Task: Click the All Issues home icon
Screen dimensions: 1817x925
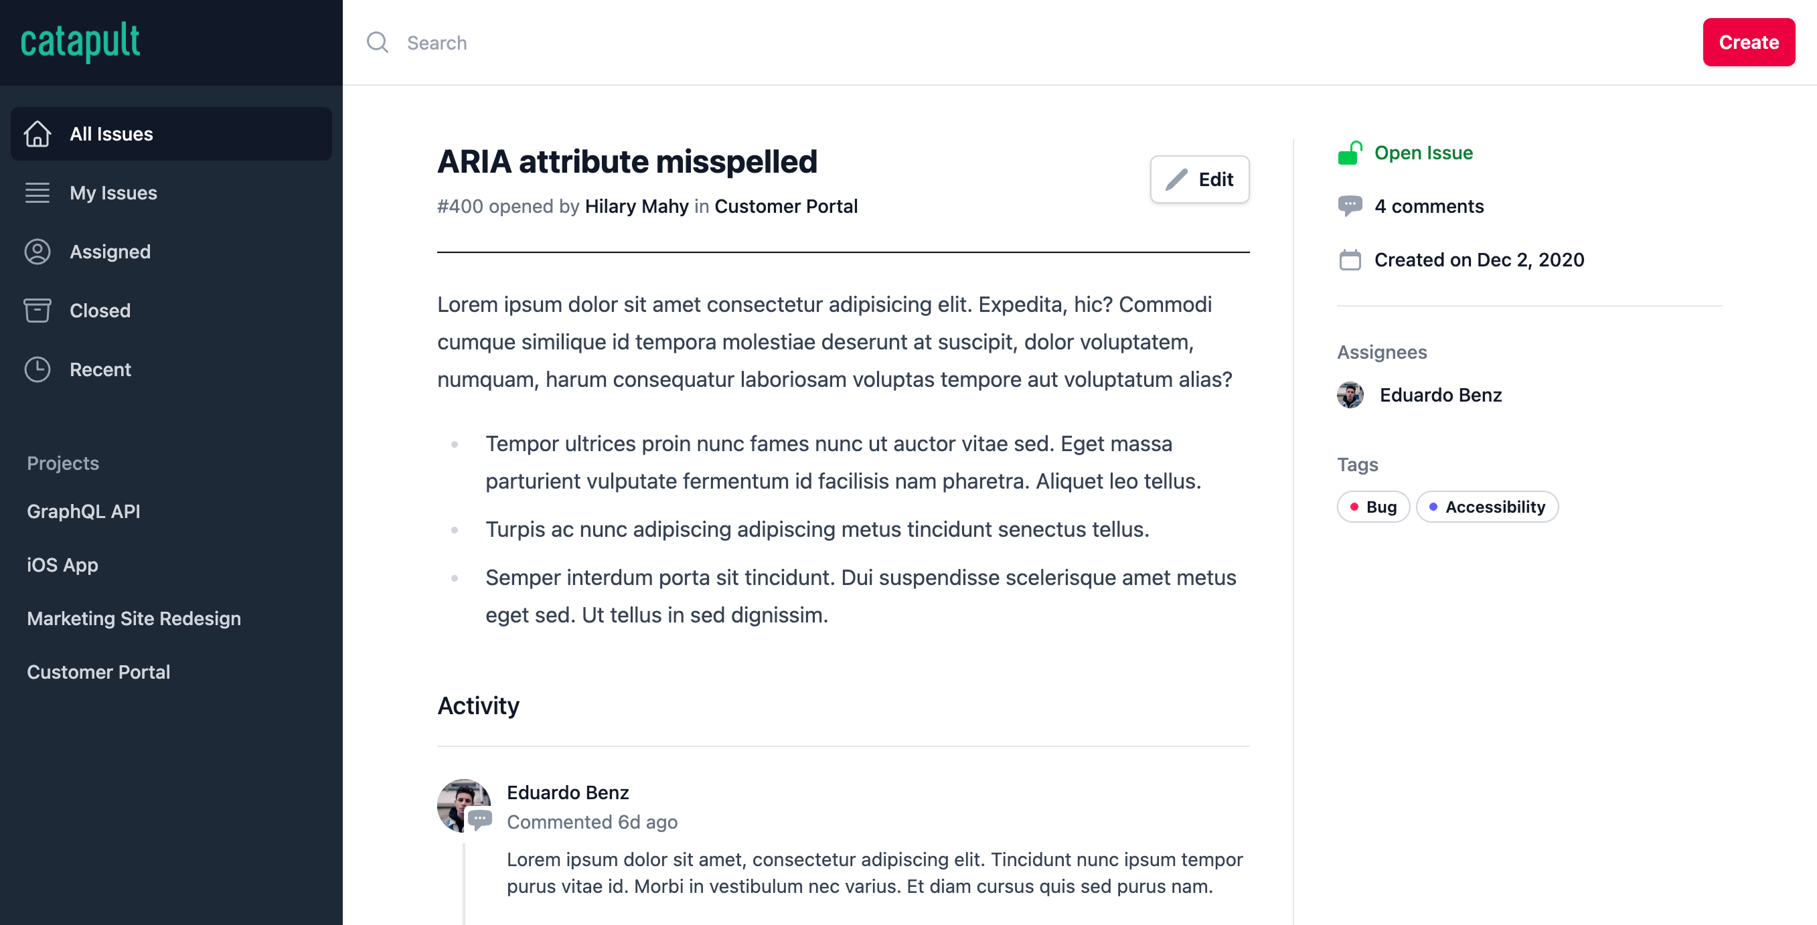Action: point(37,134)
